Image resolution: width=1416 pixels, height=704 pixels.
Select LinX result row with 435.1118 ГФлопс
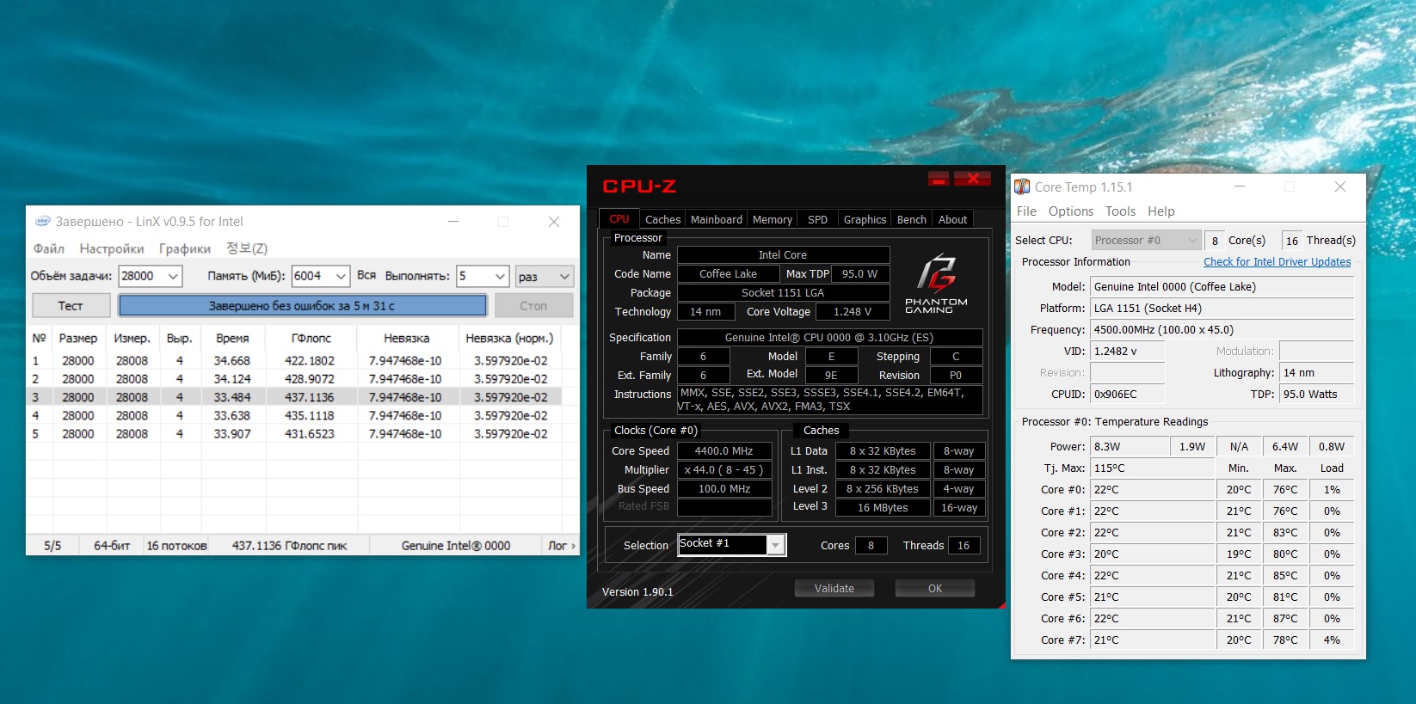click(294, 415)
